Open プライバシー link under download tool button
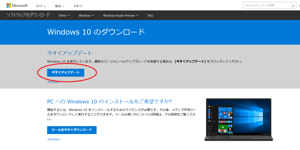 (x=54, y=139)
